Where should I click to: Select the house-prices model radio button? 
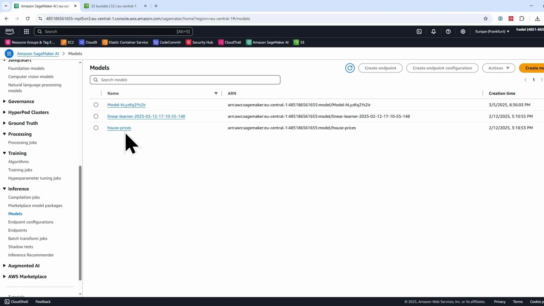(96, 127)
